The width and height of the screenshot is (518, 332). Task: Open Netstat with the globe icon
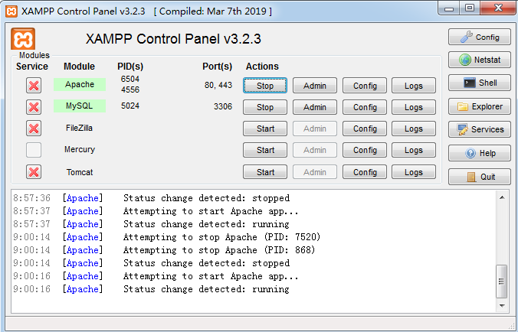480,60
